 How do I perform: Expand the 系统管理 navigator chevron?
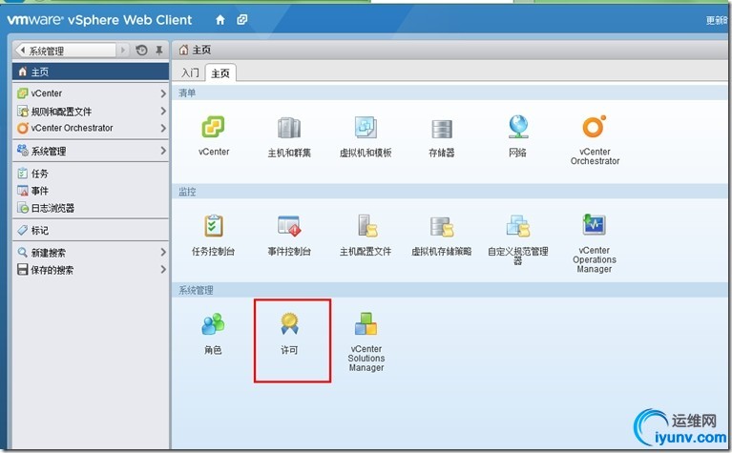pos(163,151)
